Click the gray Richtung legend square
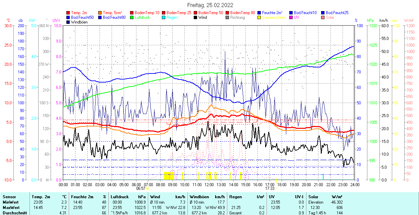The width and height of the screenshot is (419, 215). click(228, 17)
